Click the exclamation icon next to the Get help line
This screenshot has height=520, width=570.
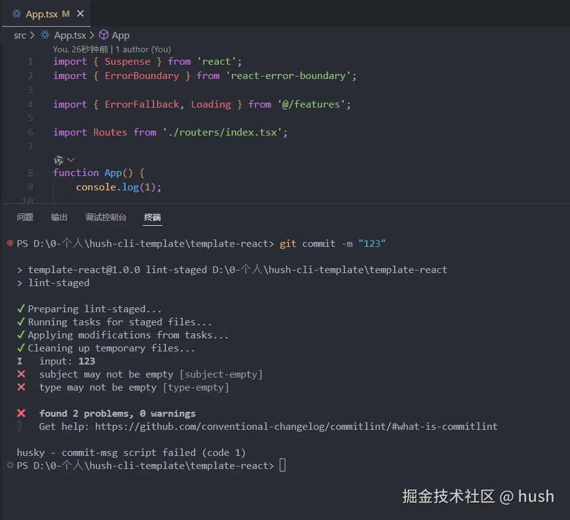click(x=21, y=426)
